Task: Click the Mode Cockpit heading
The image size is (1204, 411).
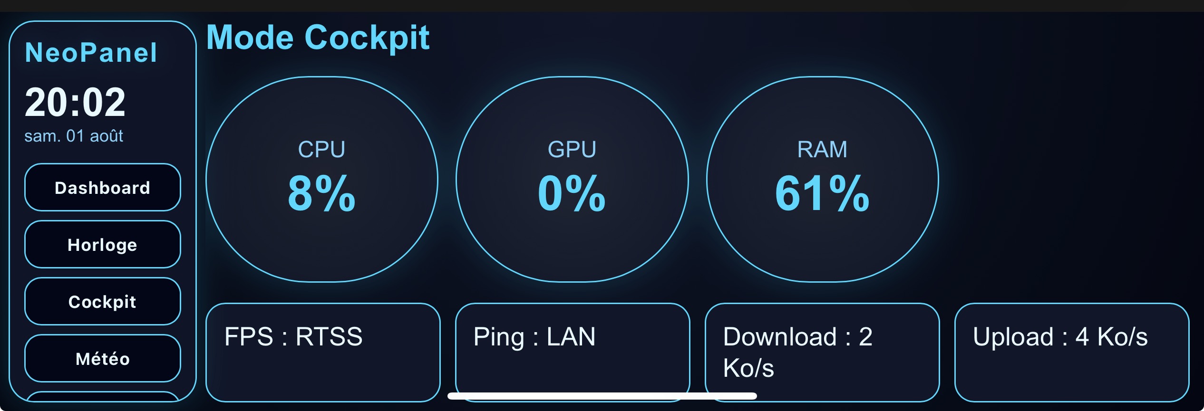Action: 318,38
